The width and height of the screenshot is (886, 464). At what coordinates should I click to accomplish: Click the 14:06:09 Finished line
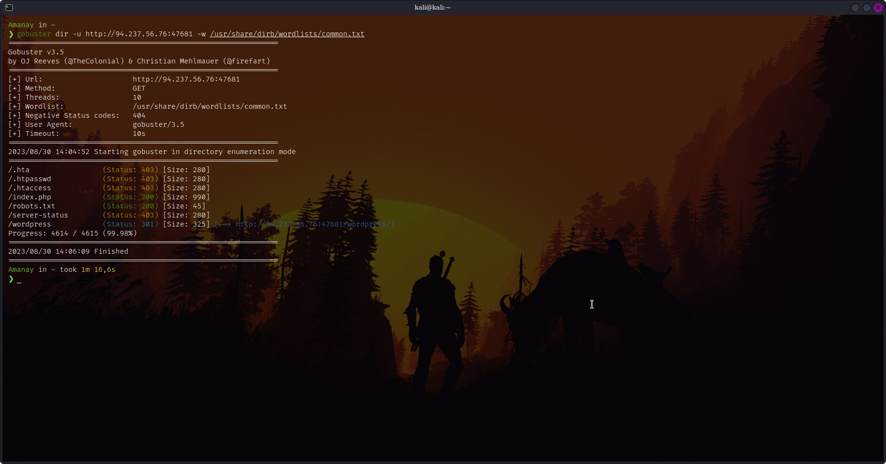click(x=68, y=251)
